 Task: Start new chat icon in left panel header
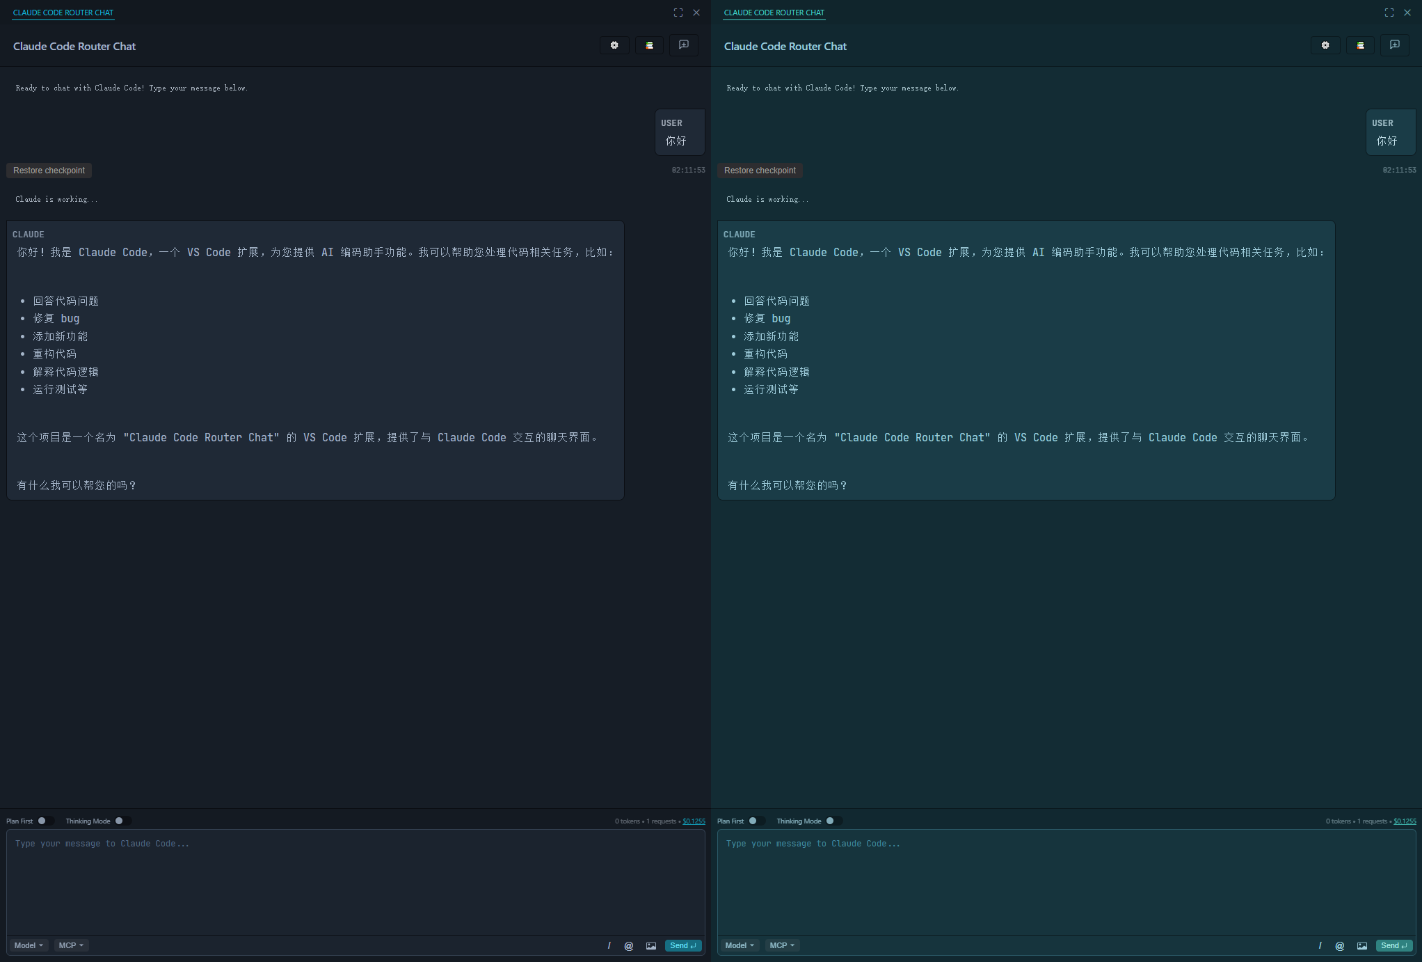coord(684,45)
